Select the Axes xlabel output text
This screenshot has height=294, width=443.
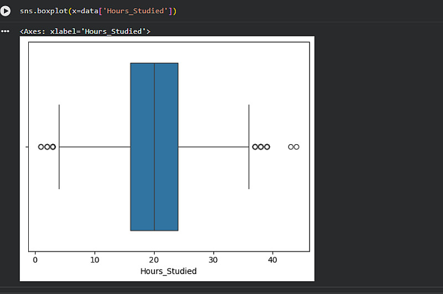click(85, 32)
